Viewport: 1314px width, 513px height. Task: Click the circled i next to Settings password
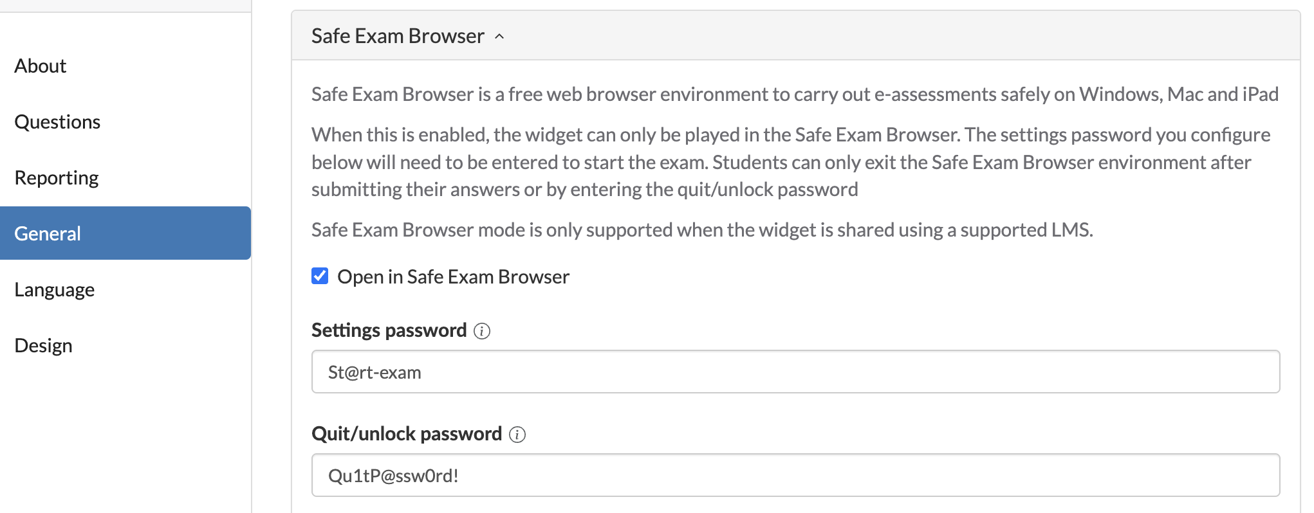tap(481, 330)
